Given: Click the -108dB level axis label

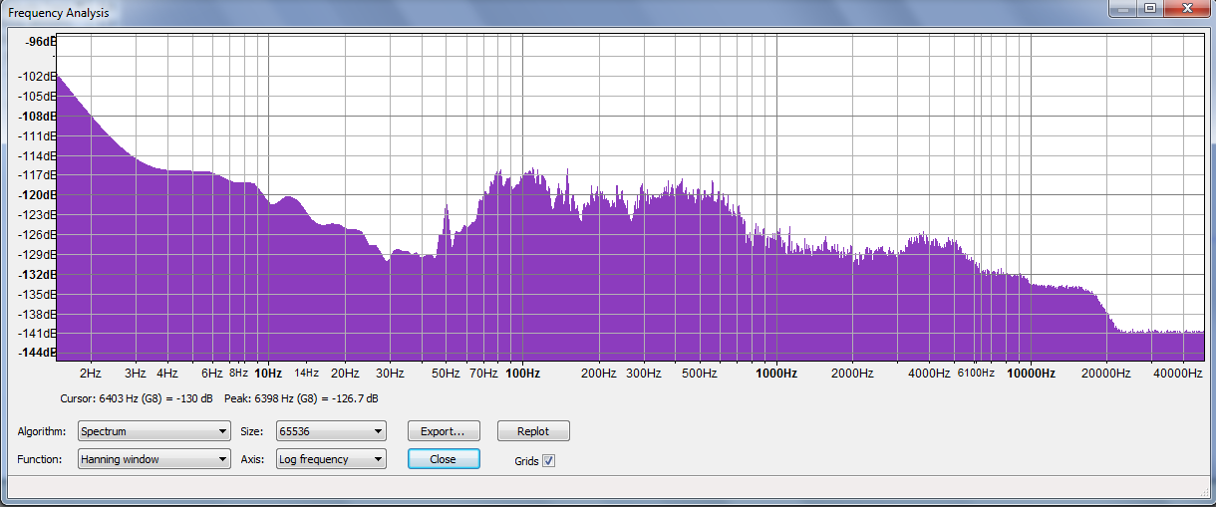Looking at the screenshot, I should [x=38, y=116].
